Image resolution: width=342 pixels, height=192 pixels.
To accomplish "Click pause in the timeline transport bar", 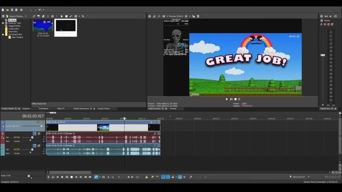I will pyautogui.click(x=67, y=177).
